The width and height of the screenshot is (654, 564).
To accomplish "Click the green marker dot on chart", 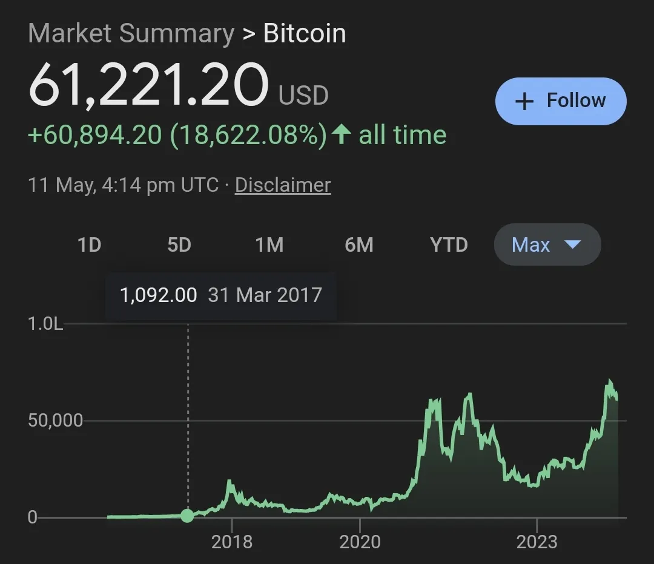I will tap(187, 516).
